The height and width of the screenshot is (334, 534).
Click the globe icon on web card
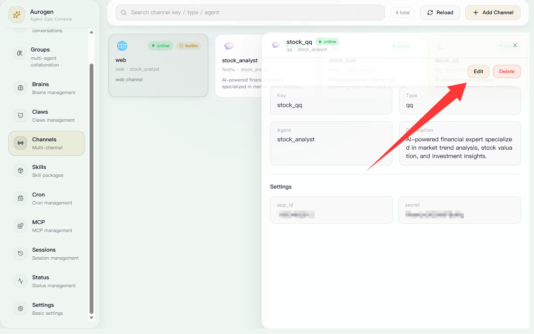point(122,46)
